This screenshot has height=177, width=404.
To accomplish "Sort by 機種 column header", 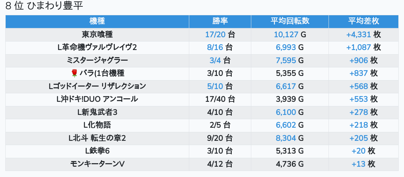I will (97, 21).
